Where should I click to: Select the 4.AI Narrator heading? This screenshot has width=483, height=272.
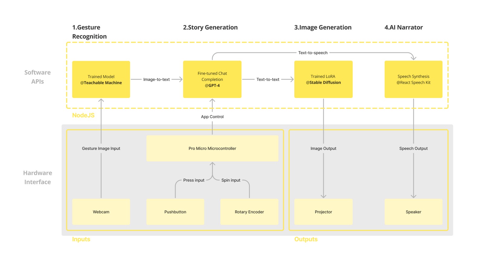(404, 28)
